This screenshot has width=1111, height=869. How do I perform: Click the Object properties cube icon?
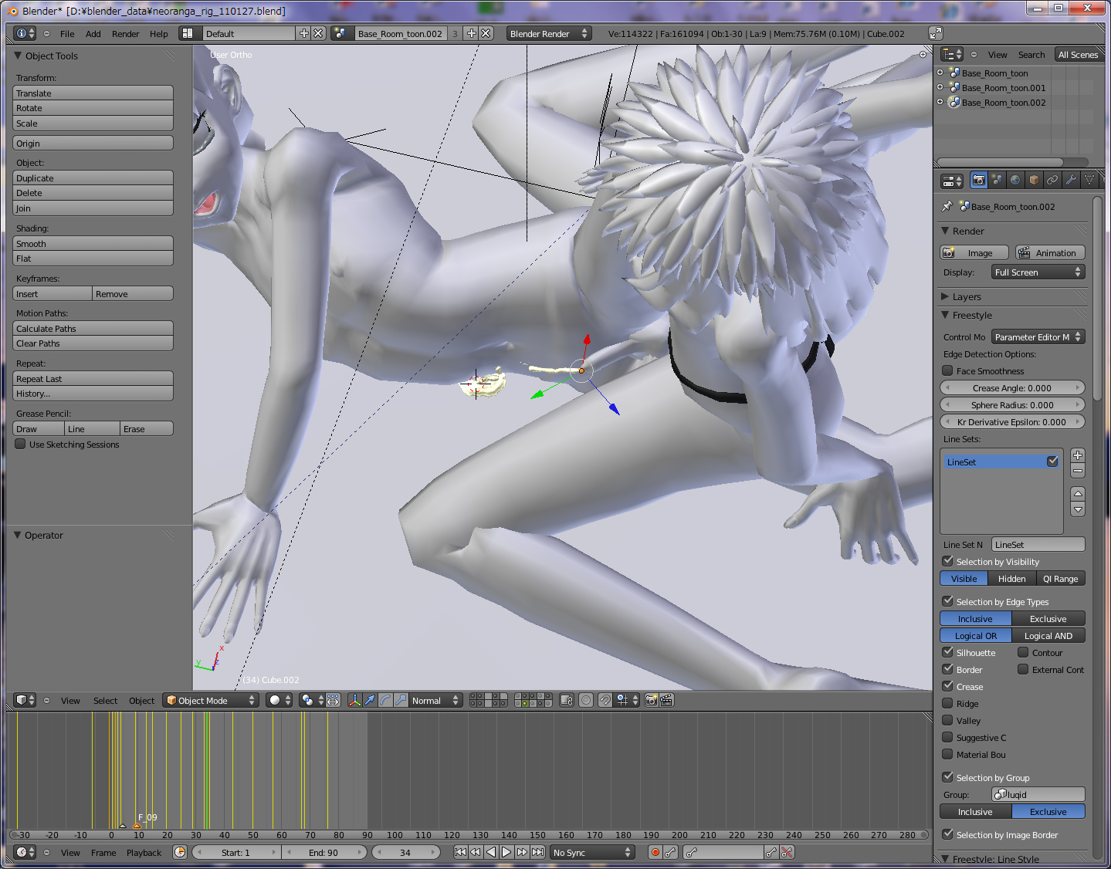point(1034,180)
